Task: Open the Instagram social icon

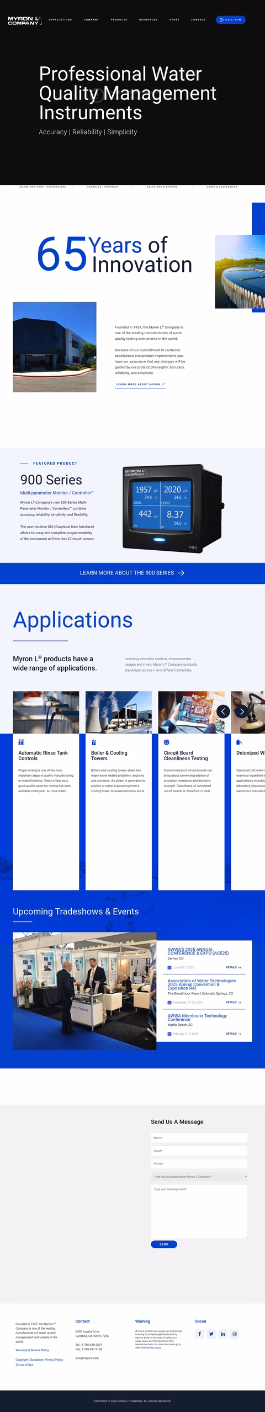Action: click(x=235, y=1334)
